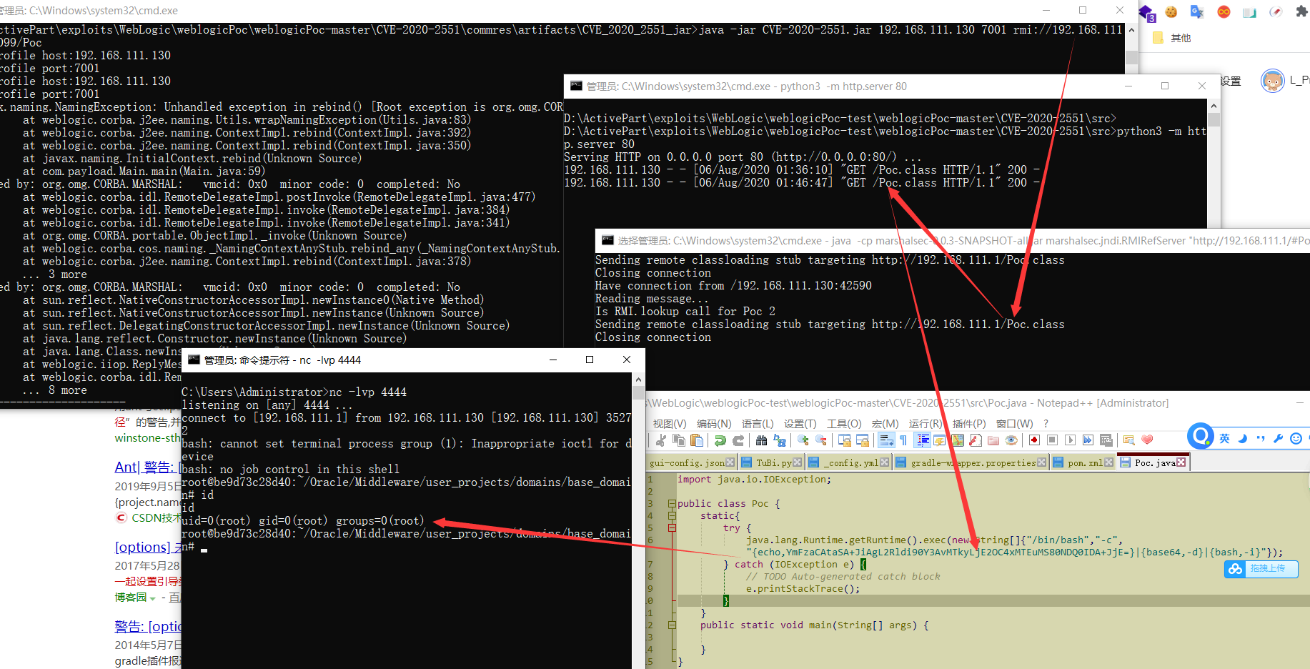This screenshot has width=1310, height=669.
Task: Click the Paste icon in Notepad++ toolbar
Action: coord(697,440)
